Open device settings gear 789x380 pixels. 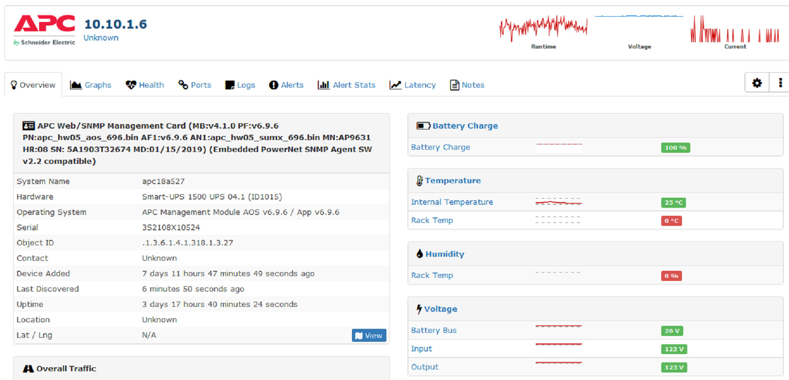click(757, 83)
